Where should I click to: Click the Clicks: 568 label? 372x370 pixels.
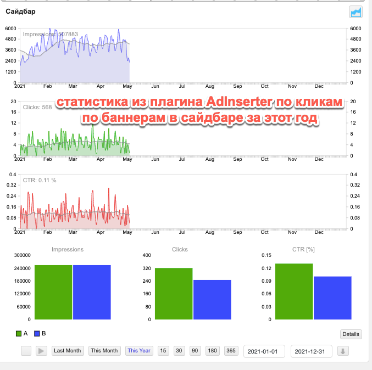click(37, 108)
